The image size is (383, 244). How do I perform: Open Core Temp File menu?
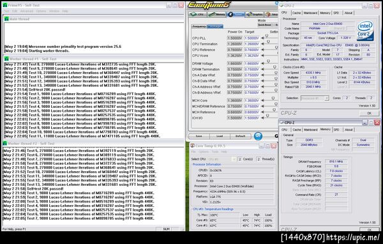point(193,152)
